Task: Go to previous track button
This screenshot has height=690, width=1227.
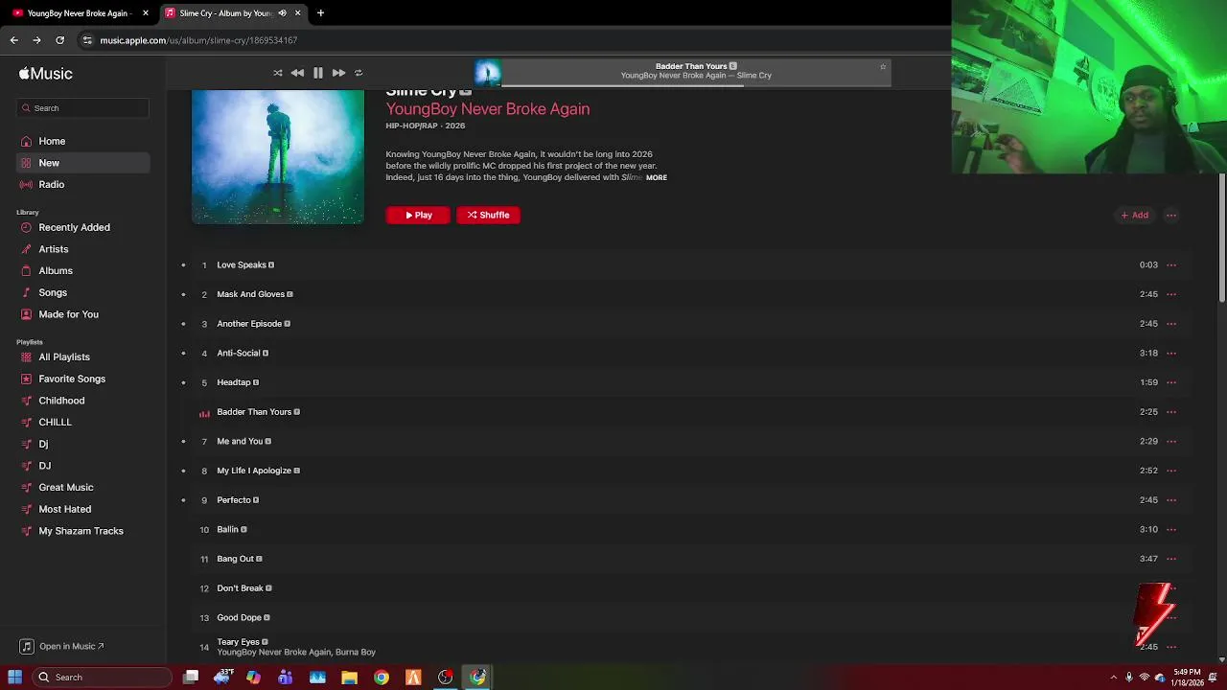Action: [297, 73]
